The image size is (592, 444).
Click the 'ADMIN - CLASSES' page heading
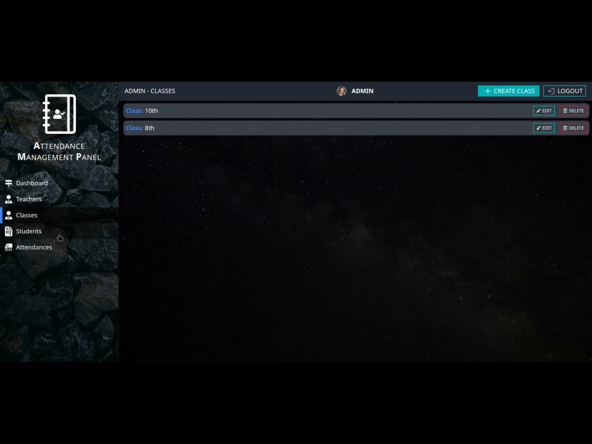tap(150, 91)
